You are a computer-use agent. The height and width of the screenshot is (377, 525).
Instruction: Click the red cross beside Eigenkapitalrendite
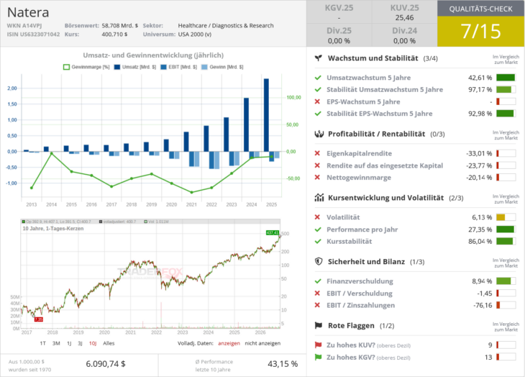pyautogui.click(x=317, y=153)
